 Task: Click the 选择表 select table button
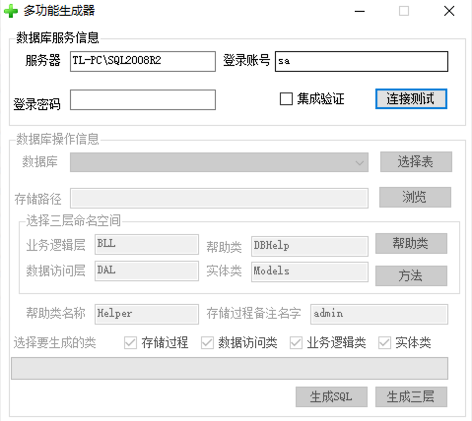click(415, 162)
